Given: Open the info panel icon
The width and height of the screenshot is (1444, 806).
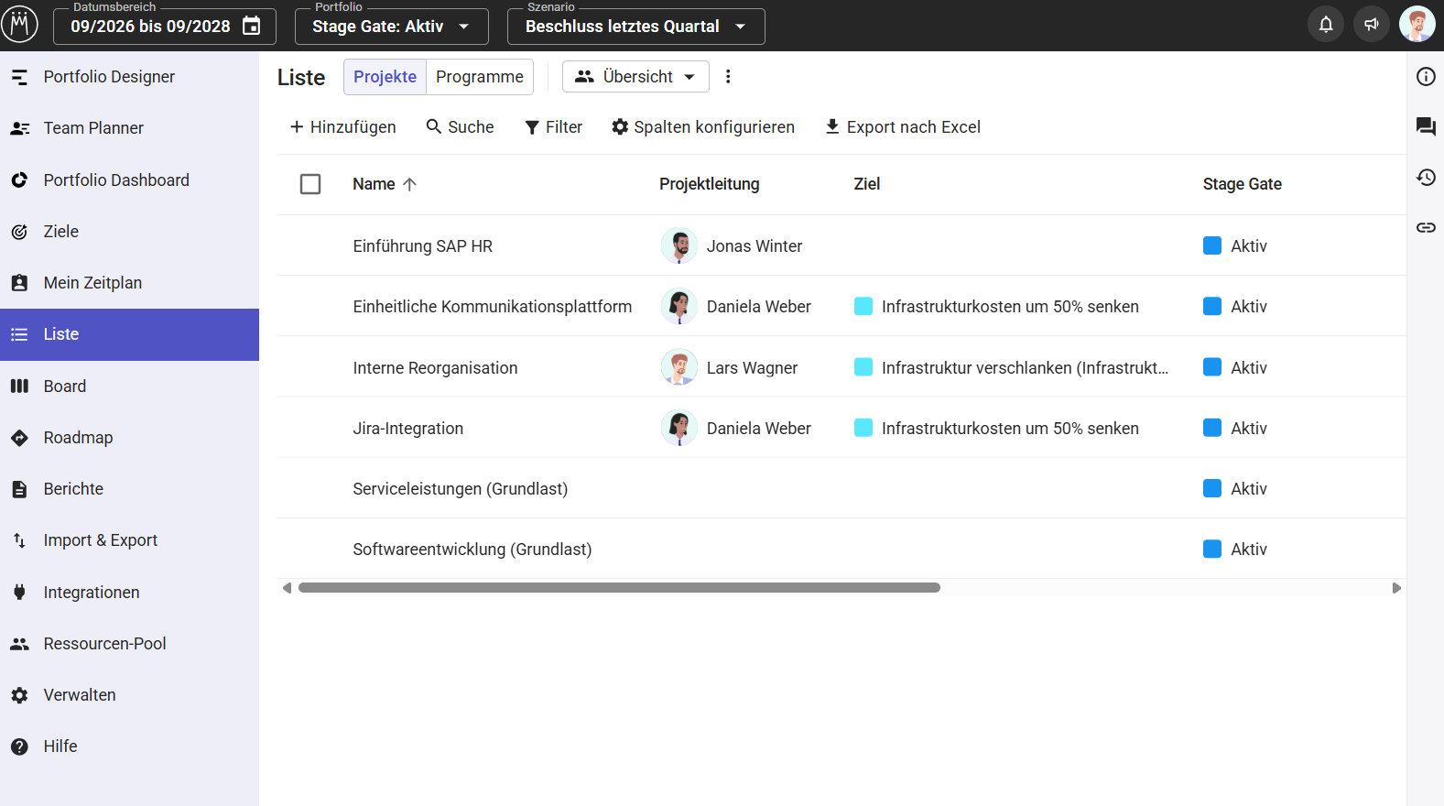Looking at the screenshot, I should pyautogui.click(x=1426, y=77).
